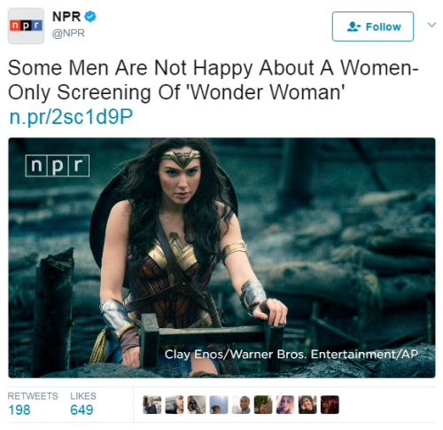
Task: Visit the @NPR handle link
Action: click(x=68, y=33)
